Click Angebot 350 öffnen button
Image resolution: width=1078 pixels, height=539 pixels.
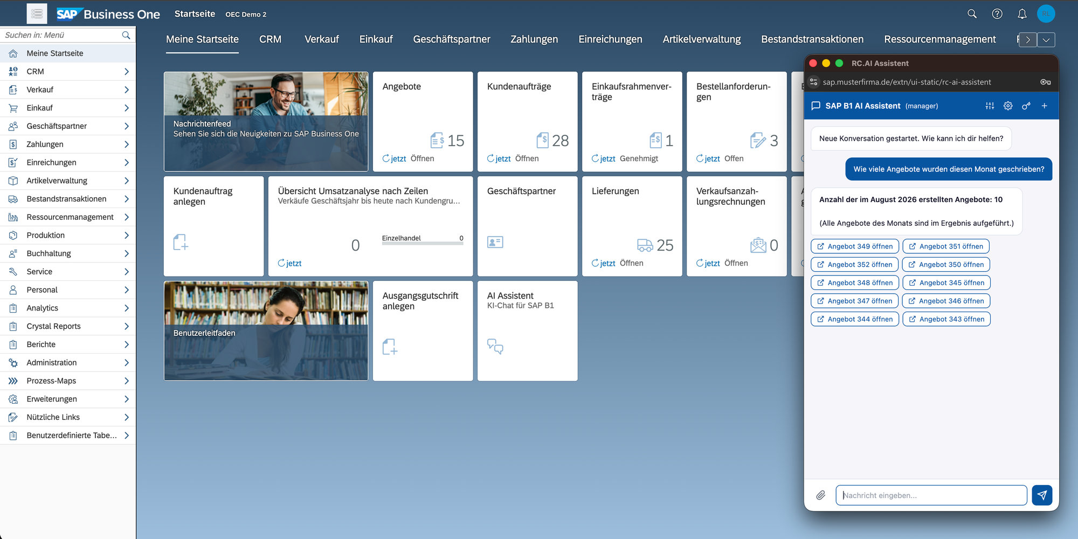946,265
